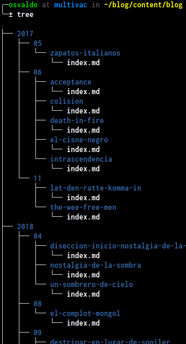Click the zapatos-italianos directory
This screenshot has width=186, height=344.
tap(85, 53)
